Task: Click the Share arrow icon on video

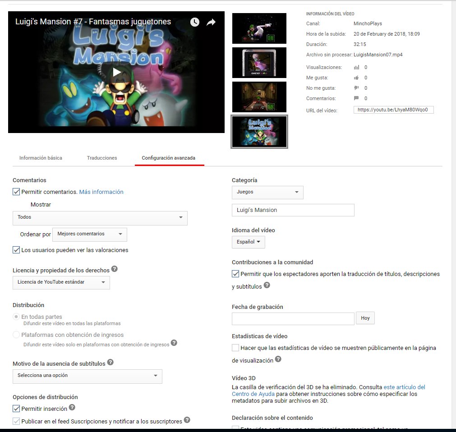Action: (x=211, y=22)
